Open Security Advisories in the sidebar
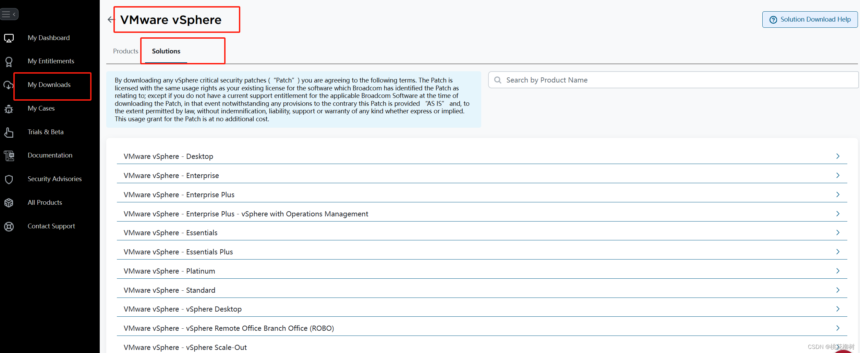The image size is (860, 353). pos(54,179)
